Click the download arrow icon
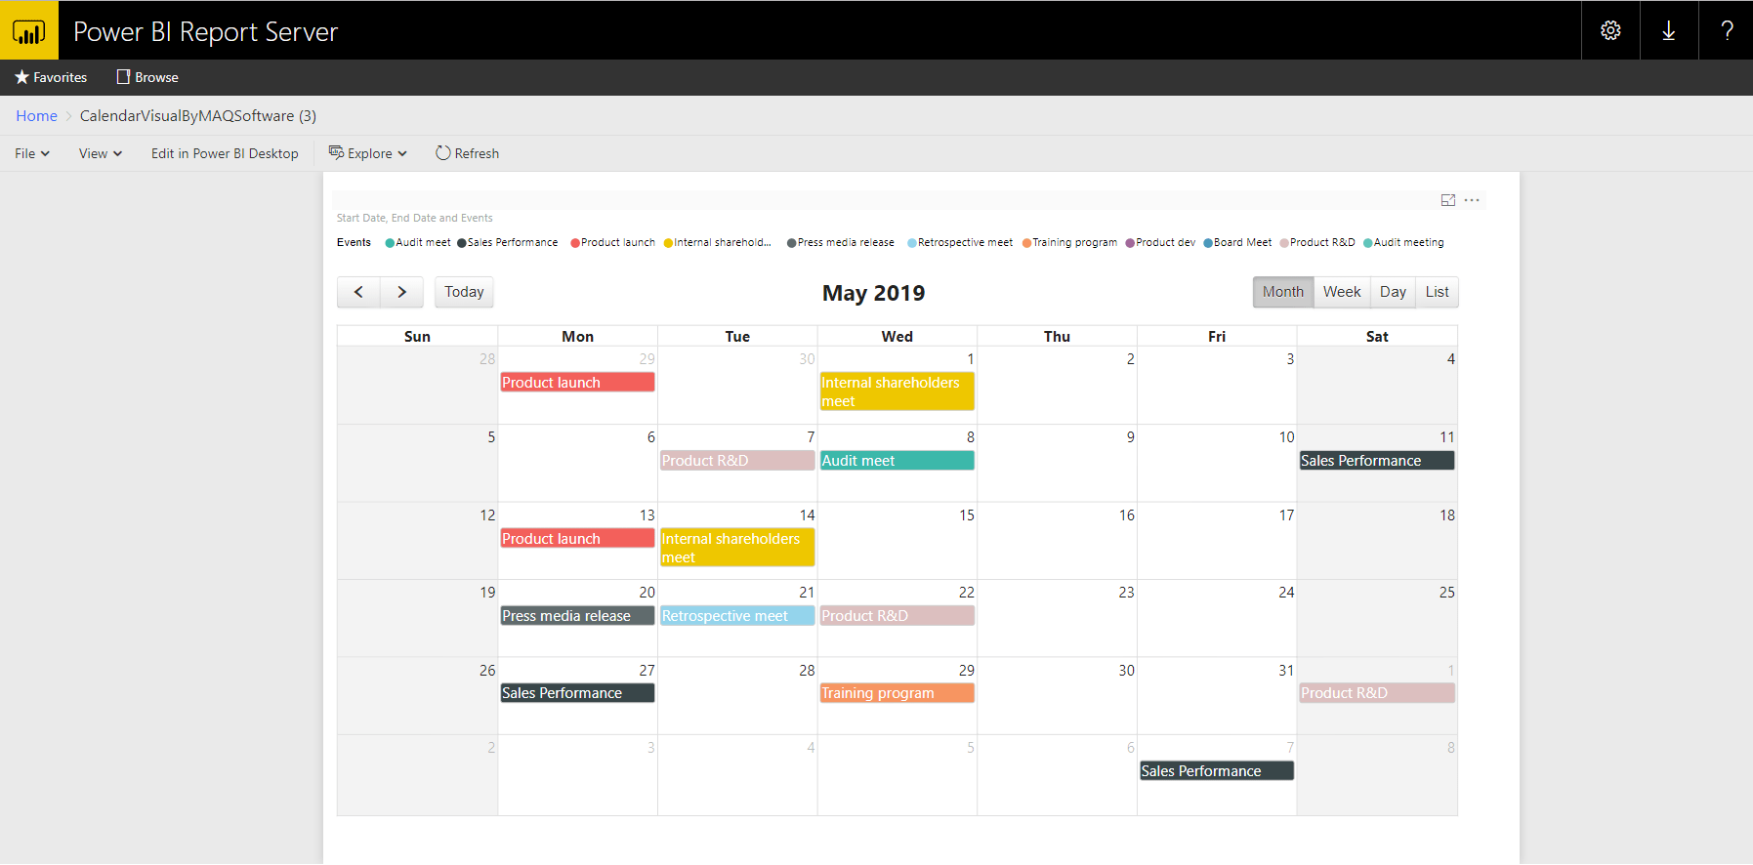This screenshot has height=865, width=1753. tap(1669, 30)
